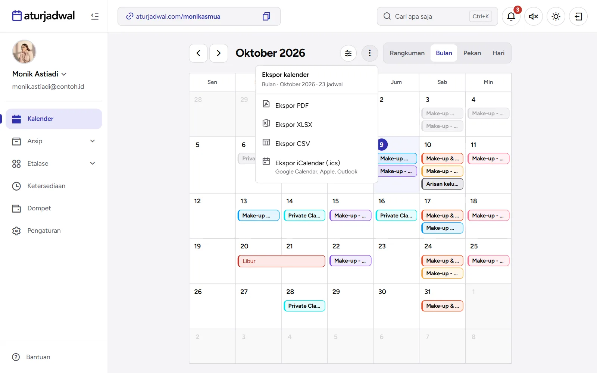This screenshot has height=373, width=597.
Task: Click the aturjadwal logo
Action: click(x=43, y=16)
